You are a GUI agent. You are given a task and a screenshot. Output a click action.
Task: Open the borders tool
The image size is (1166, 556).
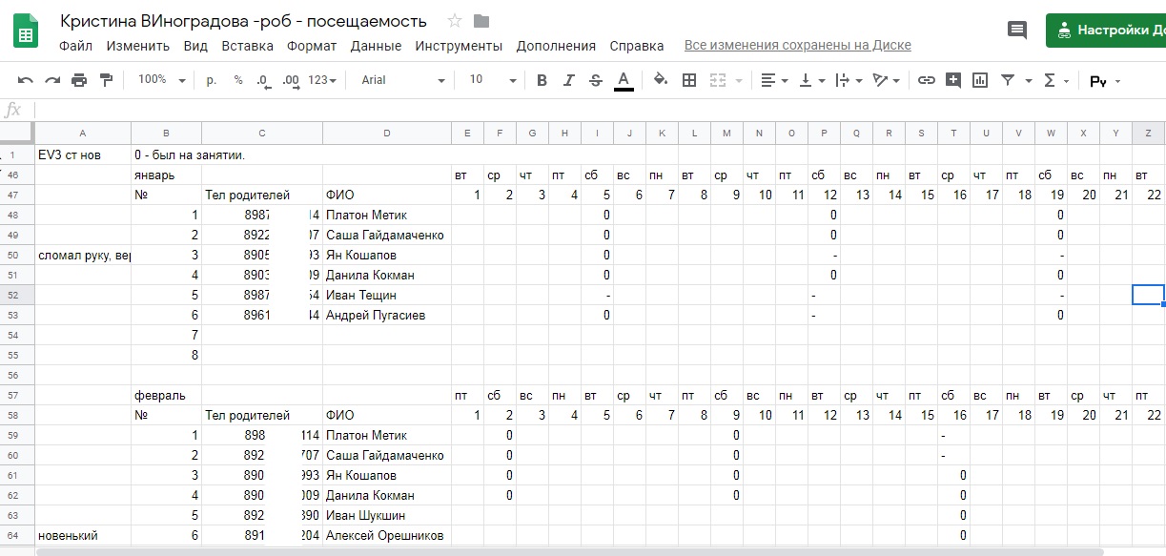[689, 81]
